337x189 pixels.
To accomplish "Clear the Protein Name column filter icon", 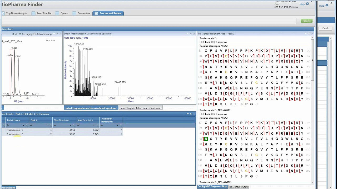I will click(x=27, y=125).
